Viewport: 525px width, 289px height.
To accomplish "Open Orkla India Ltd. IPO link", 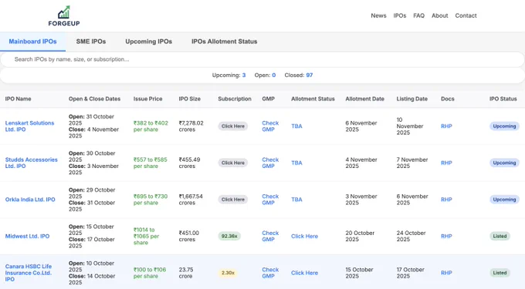I will click(30, 200).
